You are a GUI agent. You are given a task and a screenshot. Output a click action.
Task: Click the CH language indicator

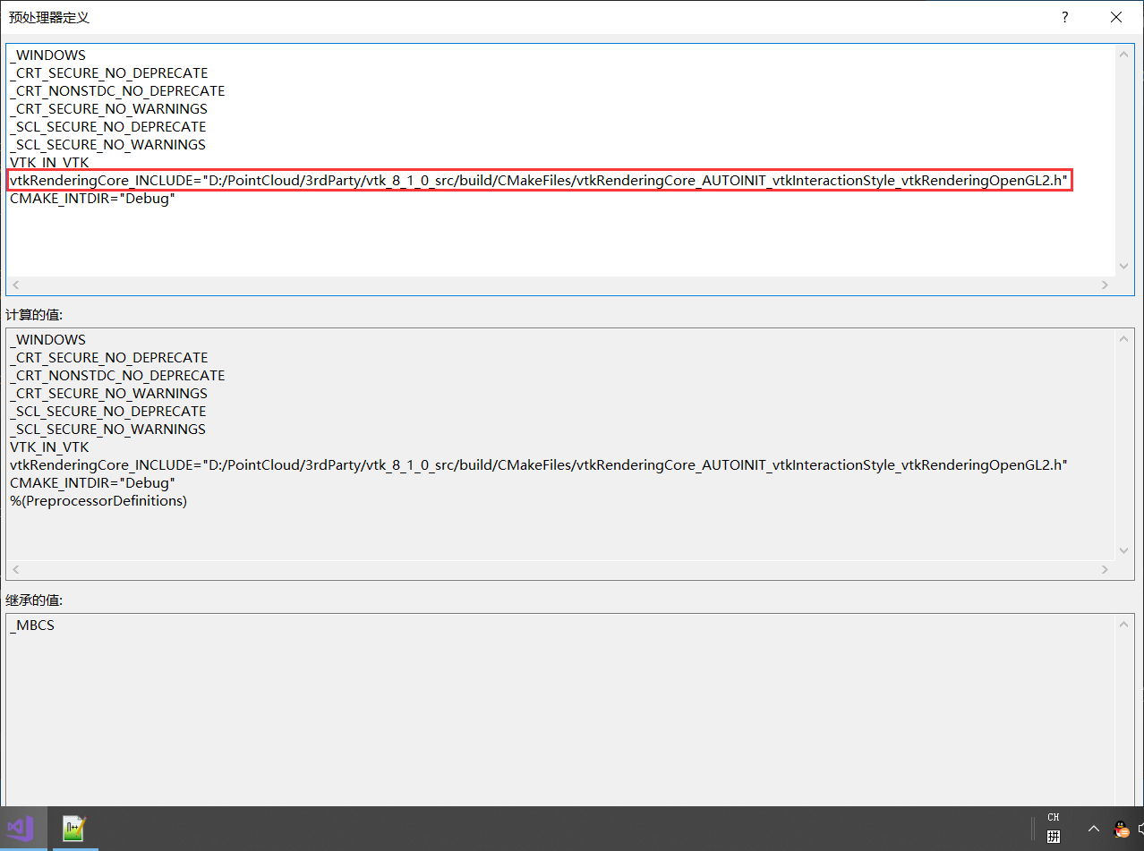1054,816
